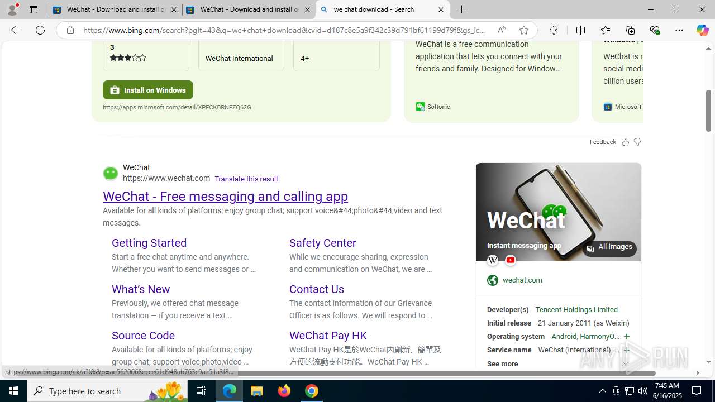Open Tencent Holdings Limited link

pos(576,310)
